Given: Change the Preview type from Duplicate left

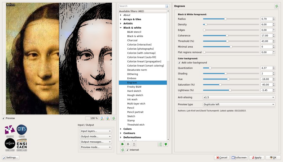Looking at the screenshot, I should pos(239,104).
